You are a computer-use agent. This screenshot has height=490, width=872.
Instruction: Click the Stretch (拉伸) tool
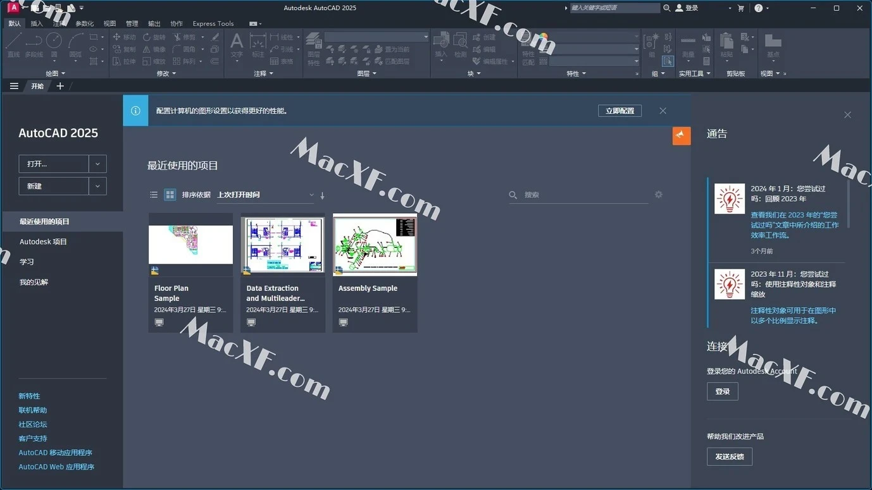tap(125, 61)
